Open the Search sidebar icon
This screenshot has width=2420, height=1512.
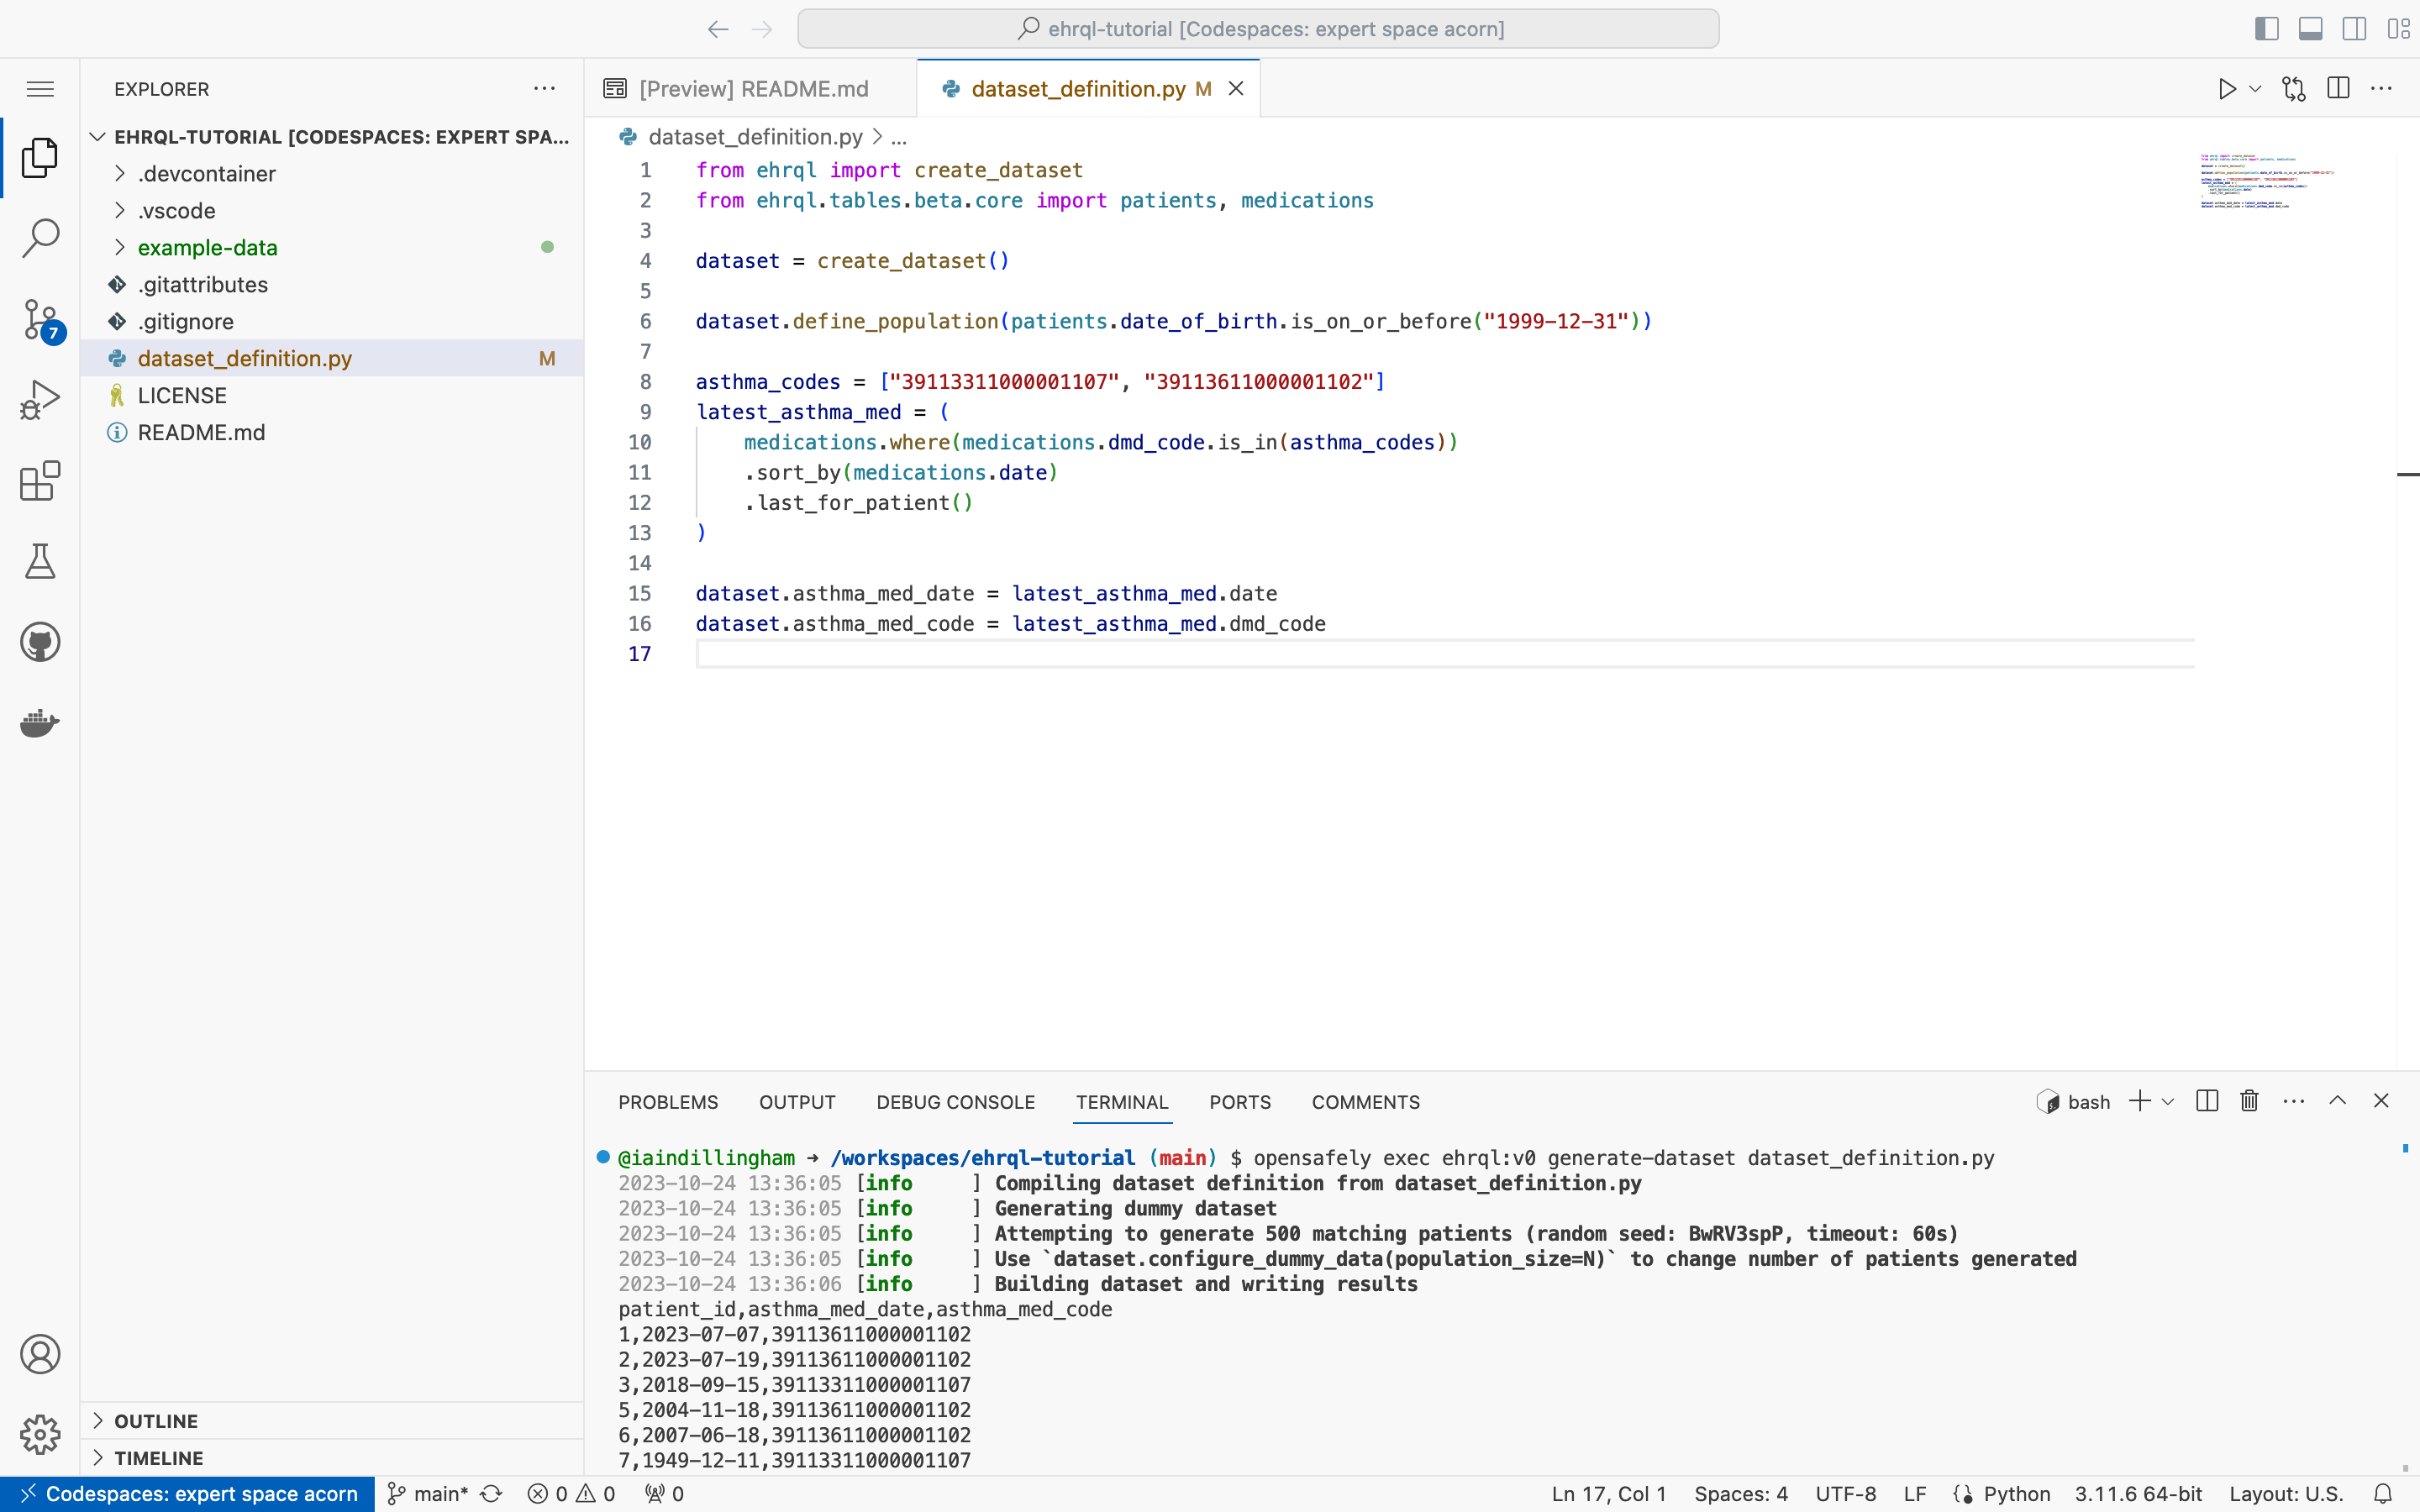pos(40,238)
